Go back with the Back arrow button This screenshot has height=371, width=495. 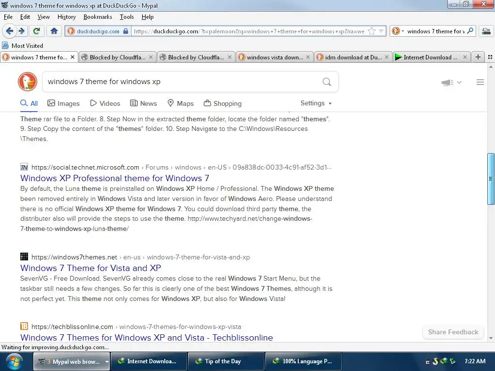(10, 31)
